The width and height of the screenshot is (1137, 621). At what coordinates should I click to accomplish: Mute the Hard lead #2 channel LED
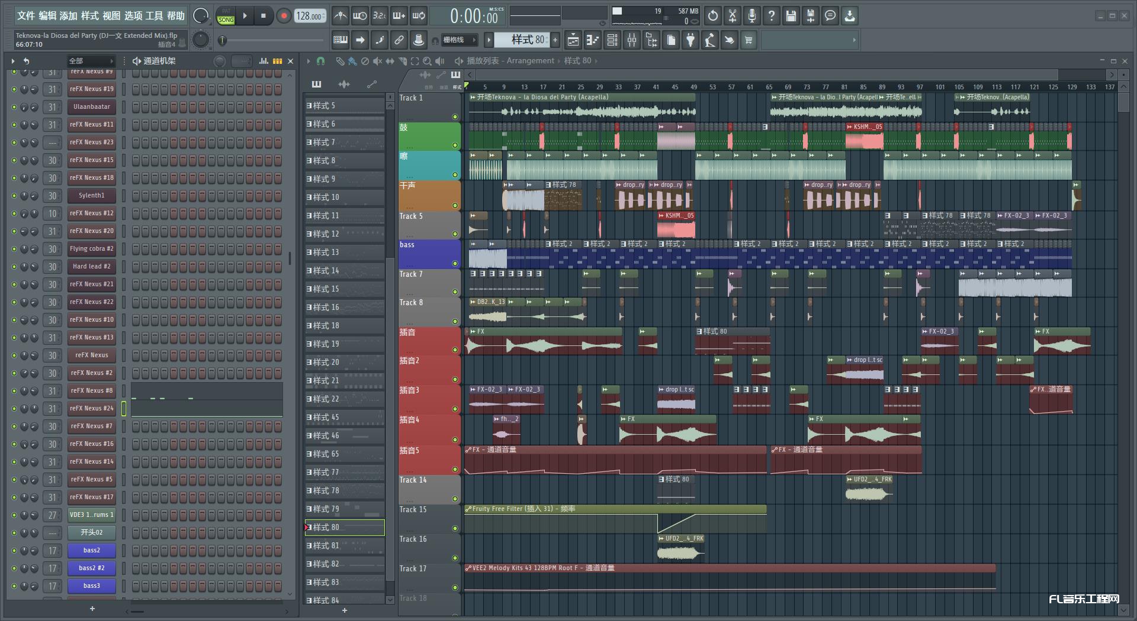point(14,267)
